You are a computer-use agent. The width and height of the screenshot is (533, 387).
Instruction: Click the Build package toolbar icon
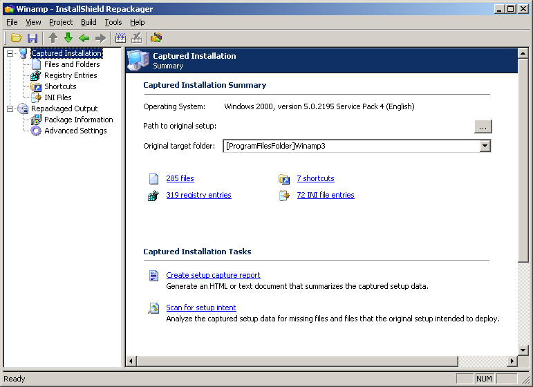(120, 38)
